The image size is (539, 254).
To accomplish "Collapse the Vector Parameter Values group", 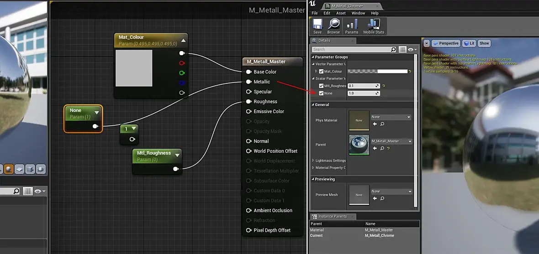I will (313, 64).
